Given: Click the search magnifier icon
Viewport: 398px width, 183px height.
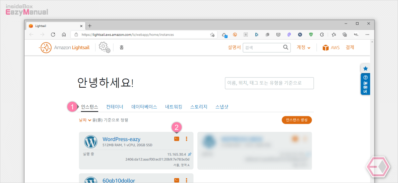Looking at the screenshot, I should tap(286, 47).
